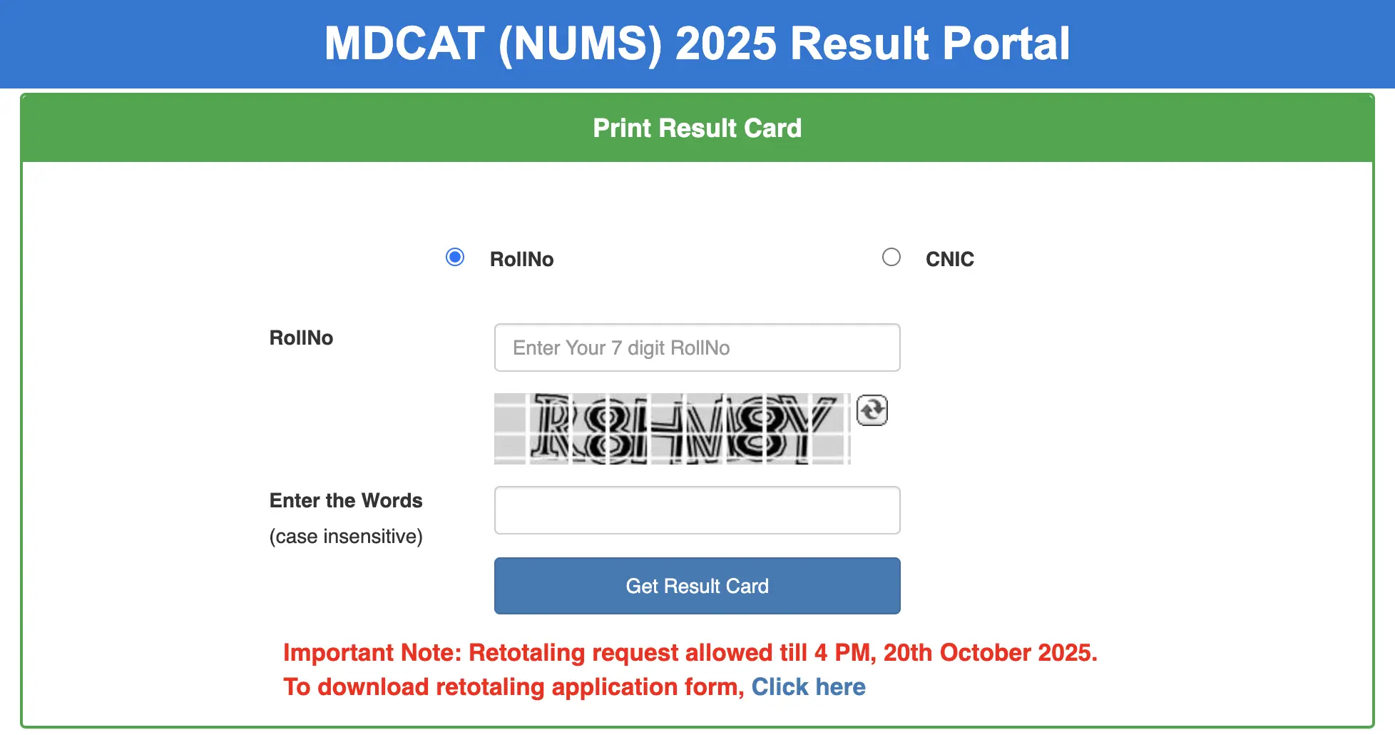
Task: Click the Print Result Card header
Action: click(697, 128)
